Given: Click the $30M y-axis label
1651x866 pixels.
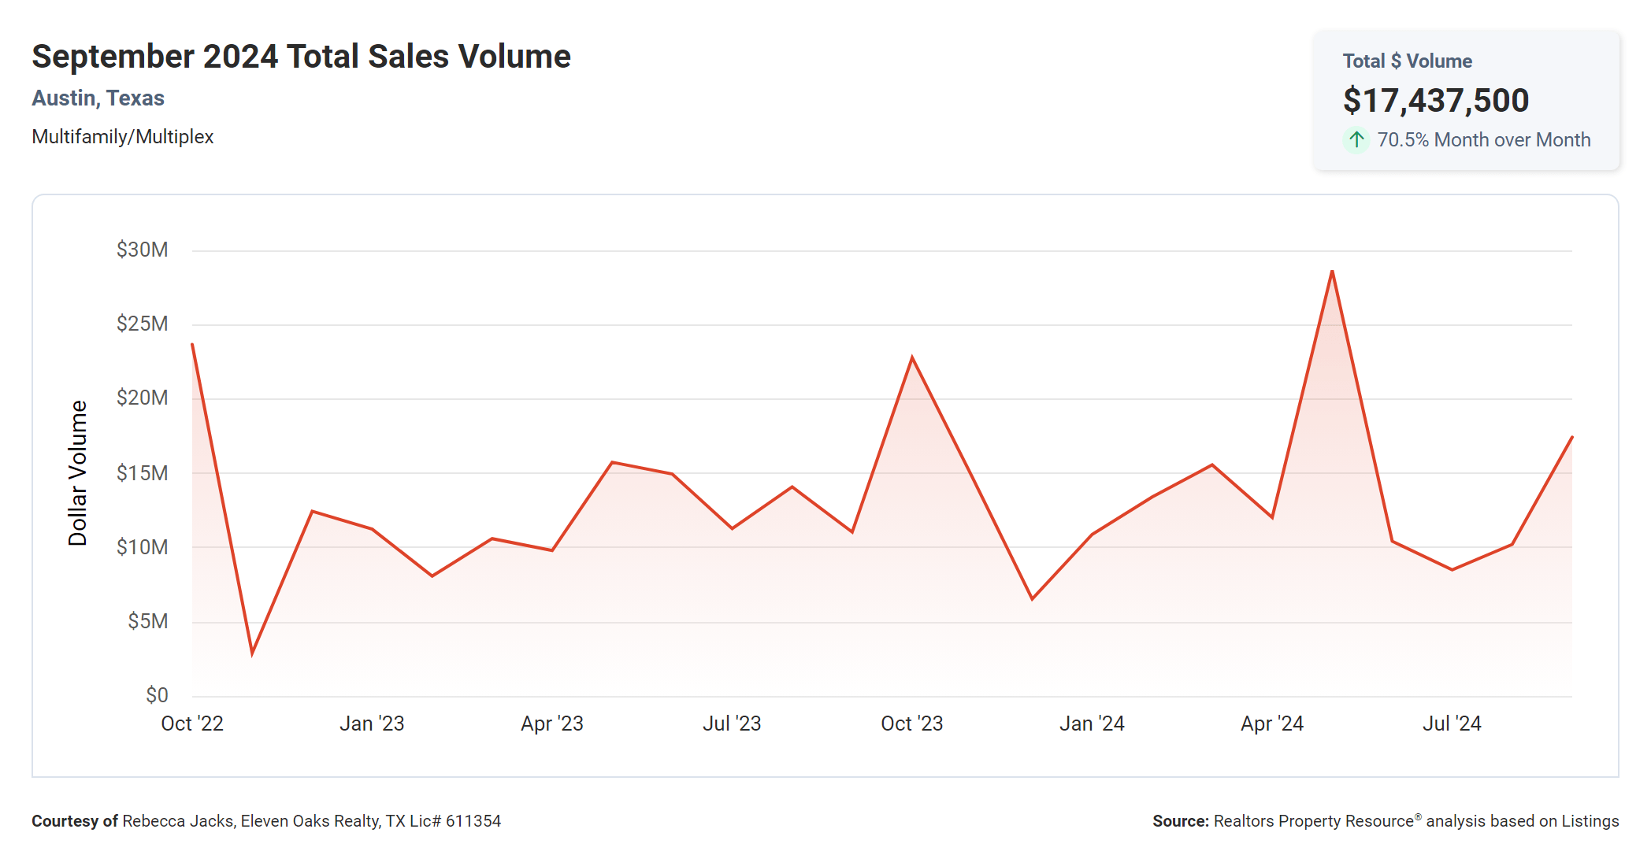Looking at the screenshot, I should 143,250.
